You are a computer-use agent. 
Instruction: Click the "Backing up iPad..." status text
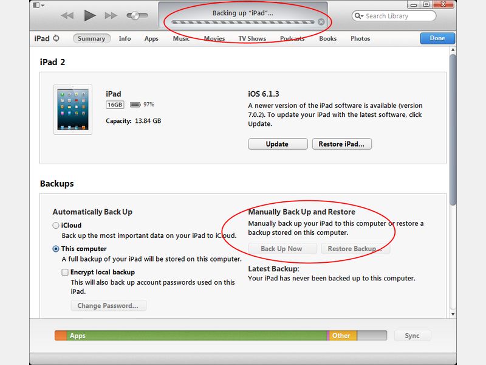click(242, 13)
